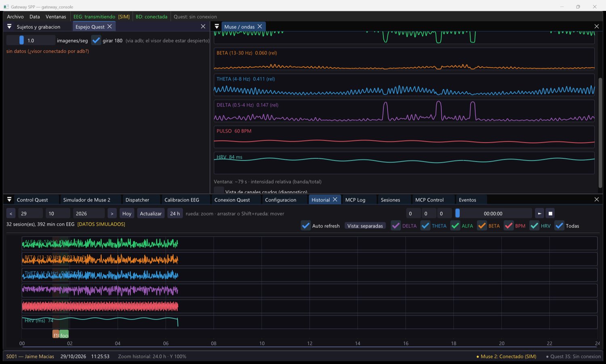606x364 pixels.
Task: Open the Archivo menu
Action: tap(15, 17)
